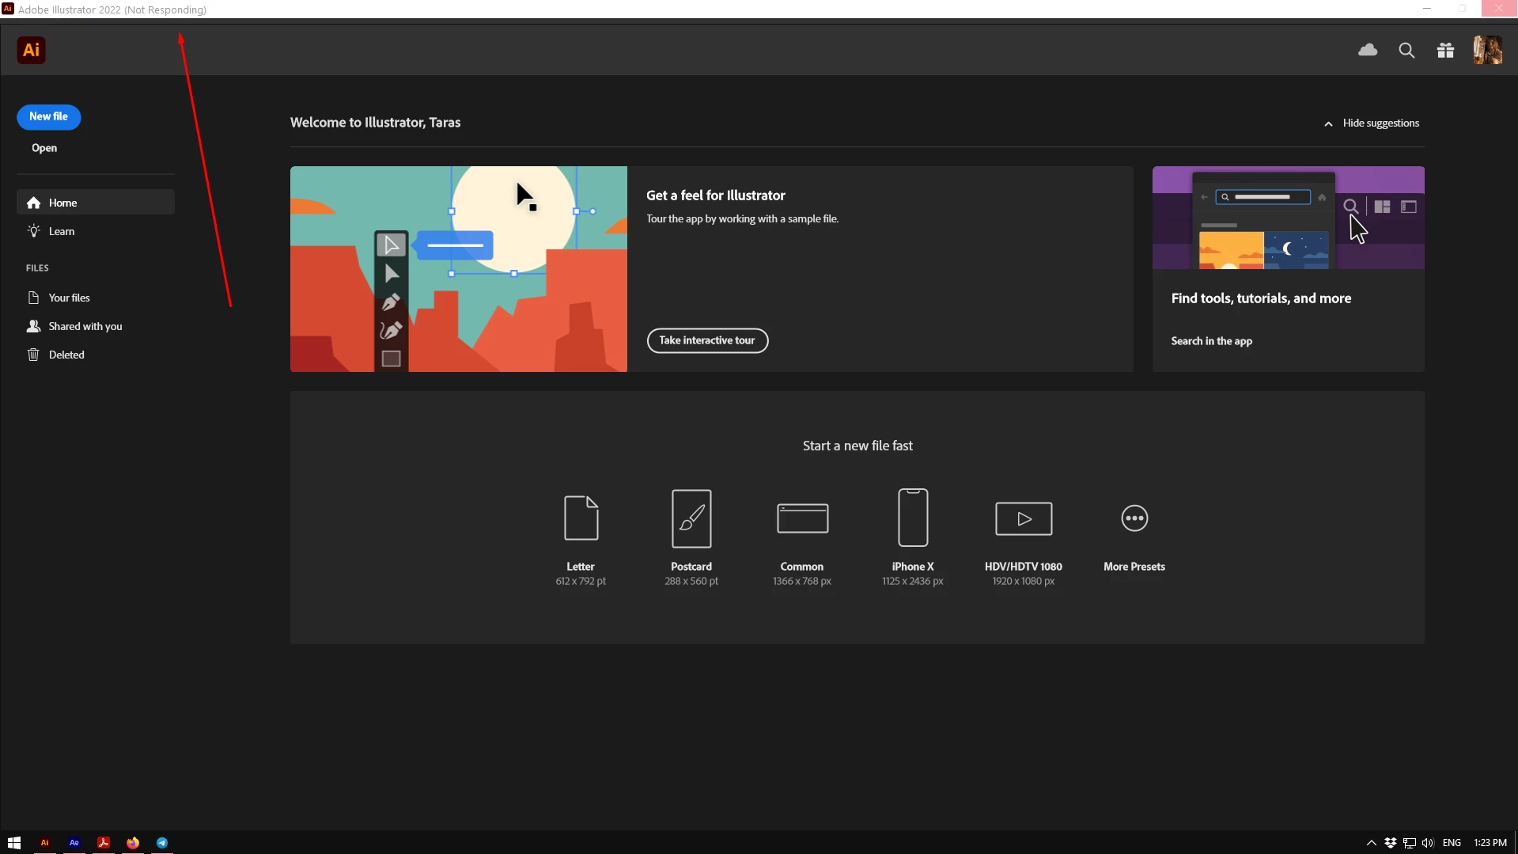1518x854 pixels.
Task: Select the HDV/HDTV 1080 preset icon
Action: (1024, 518)
